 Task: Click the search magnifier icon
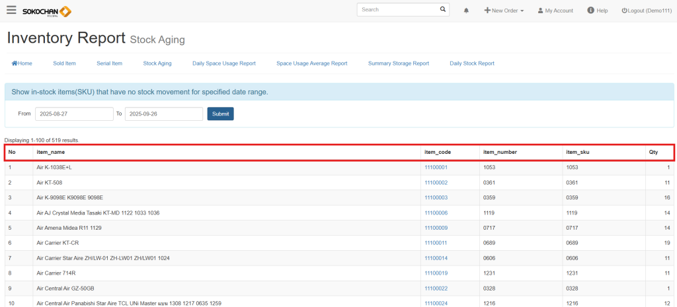click(443, 10)
